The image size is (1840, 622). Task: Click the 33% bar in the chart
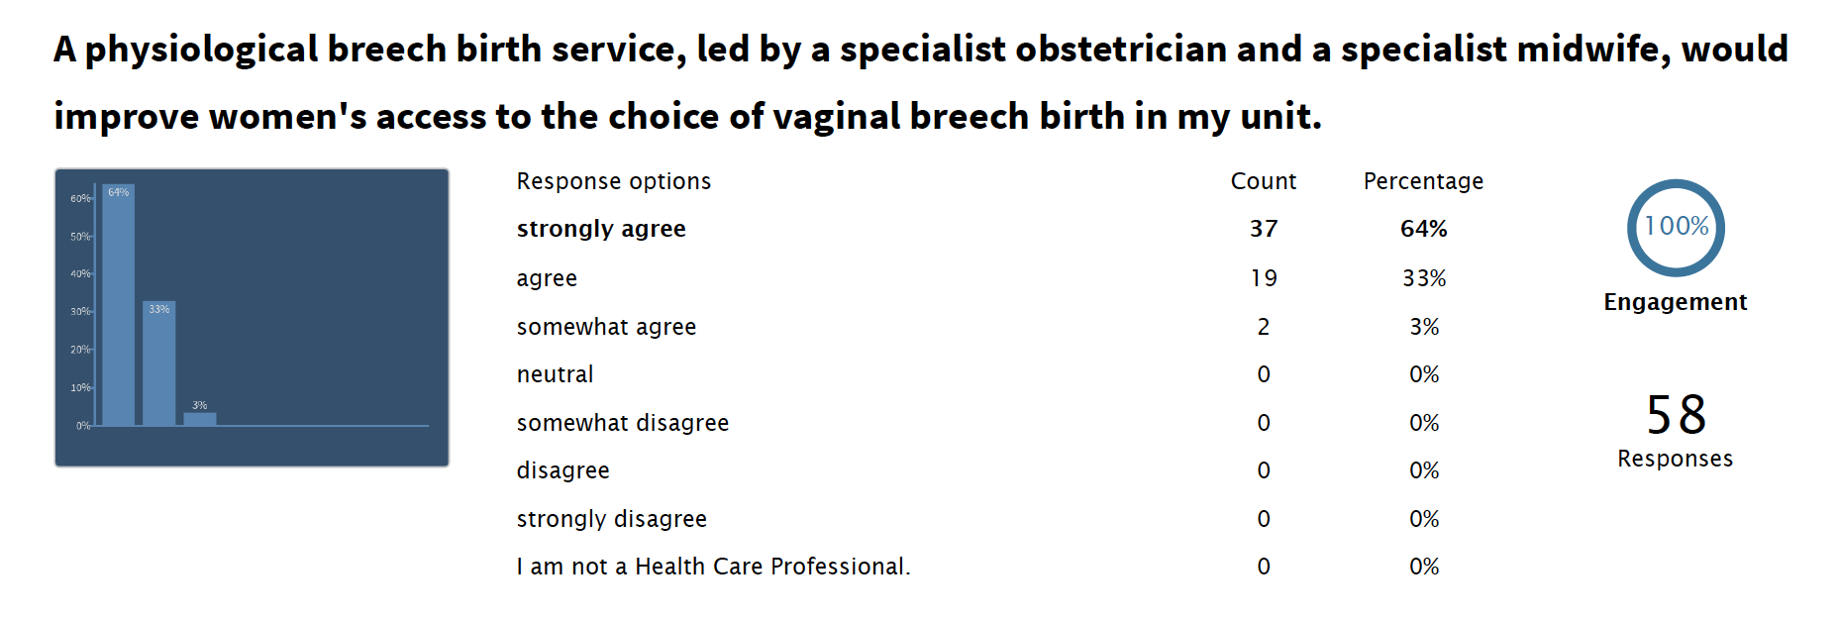pyautogui.click(x=158, y=366)
